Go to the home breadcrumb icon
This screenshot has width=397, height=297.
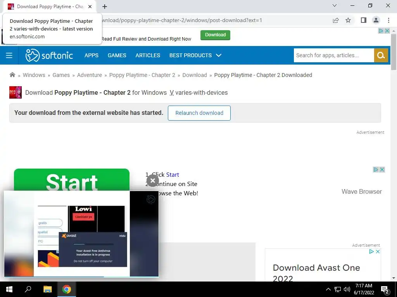tap(12, 75)
